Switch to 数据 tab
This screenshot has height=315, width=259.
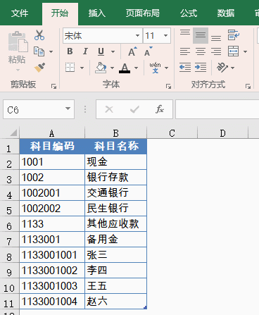[226, 13]
